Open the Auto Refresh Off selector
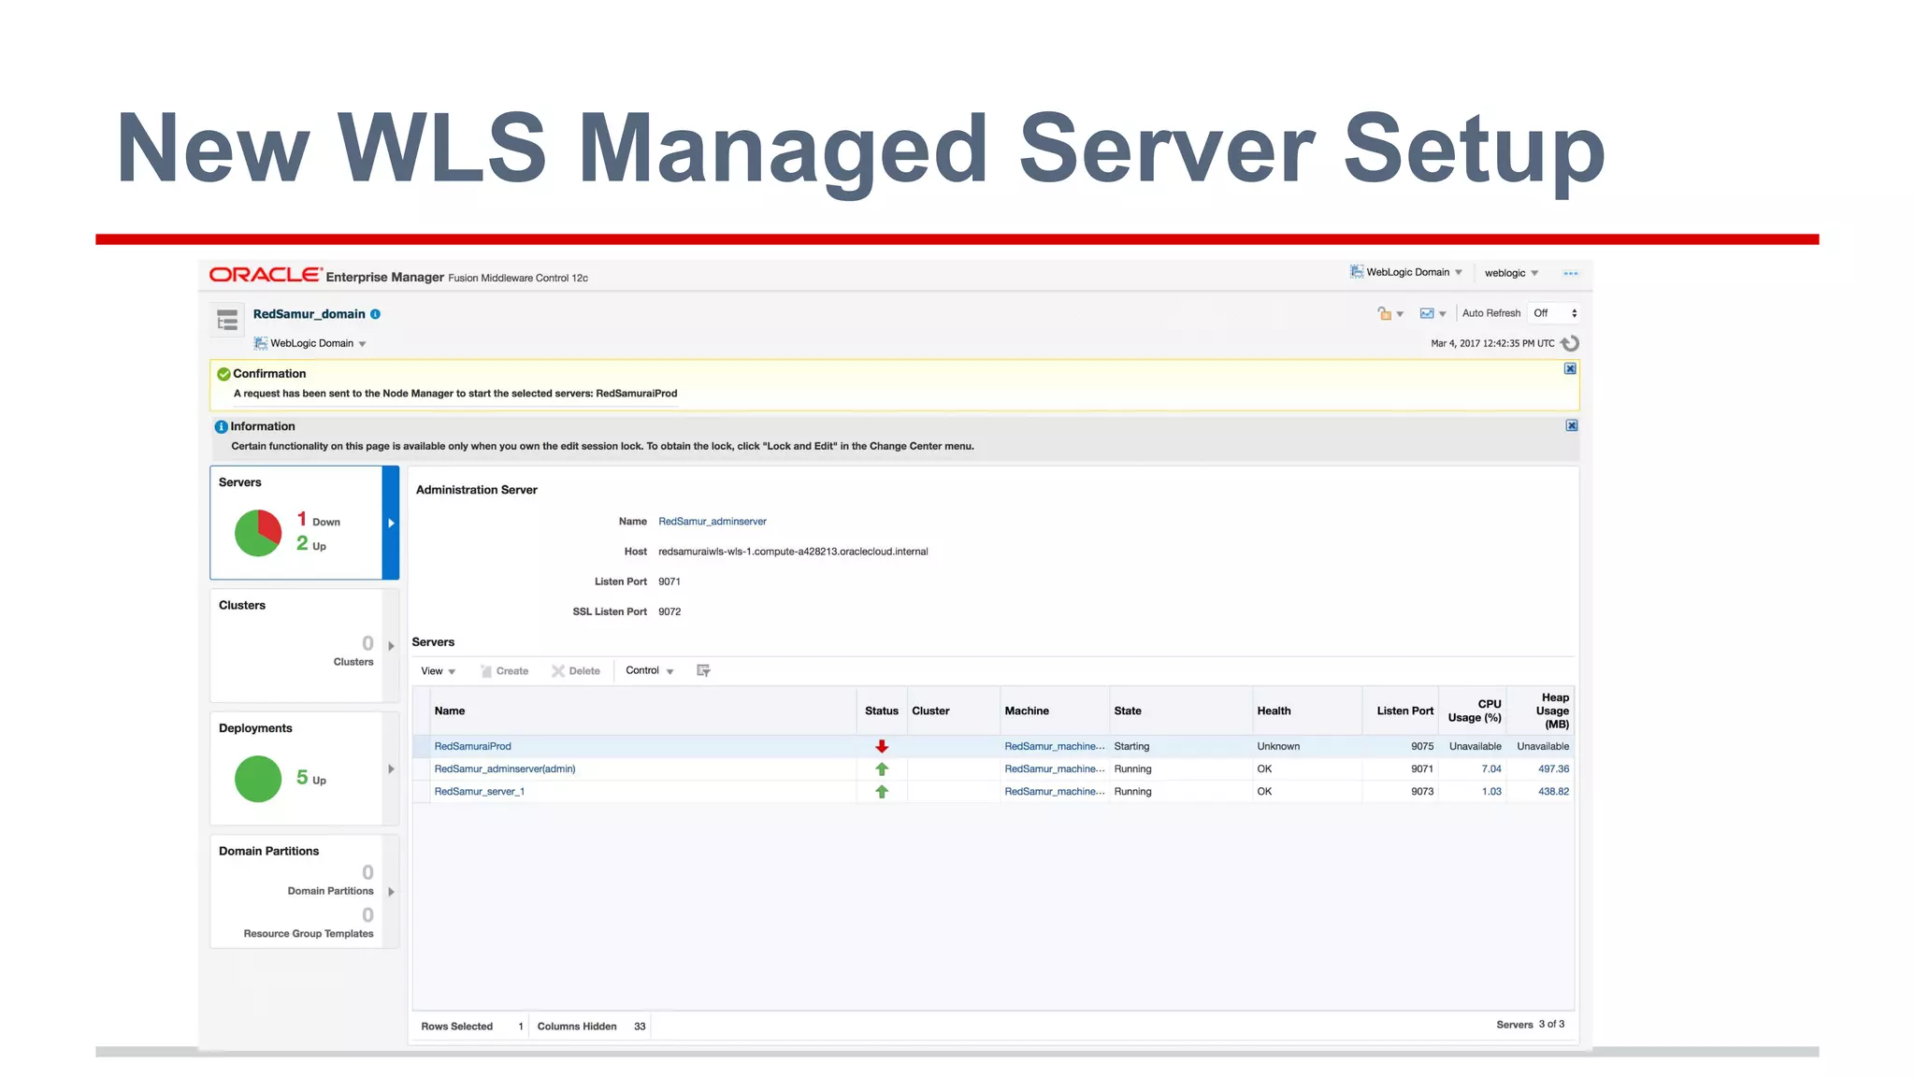The width and height of the screenshot is (1915, 1077). pyautogui.click(x=1555, y=313)
